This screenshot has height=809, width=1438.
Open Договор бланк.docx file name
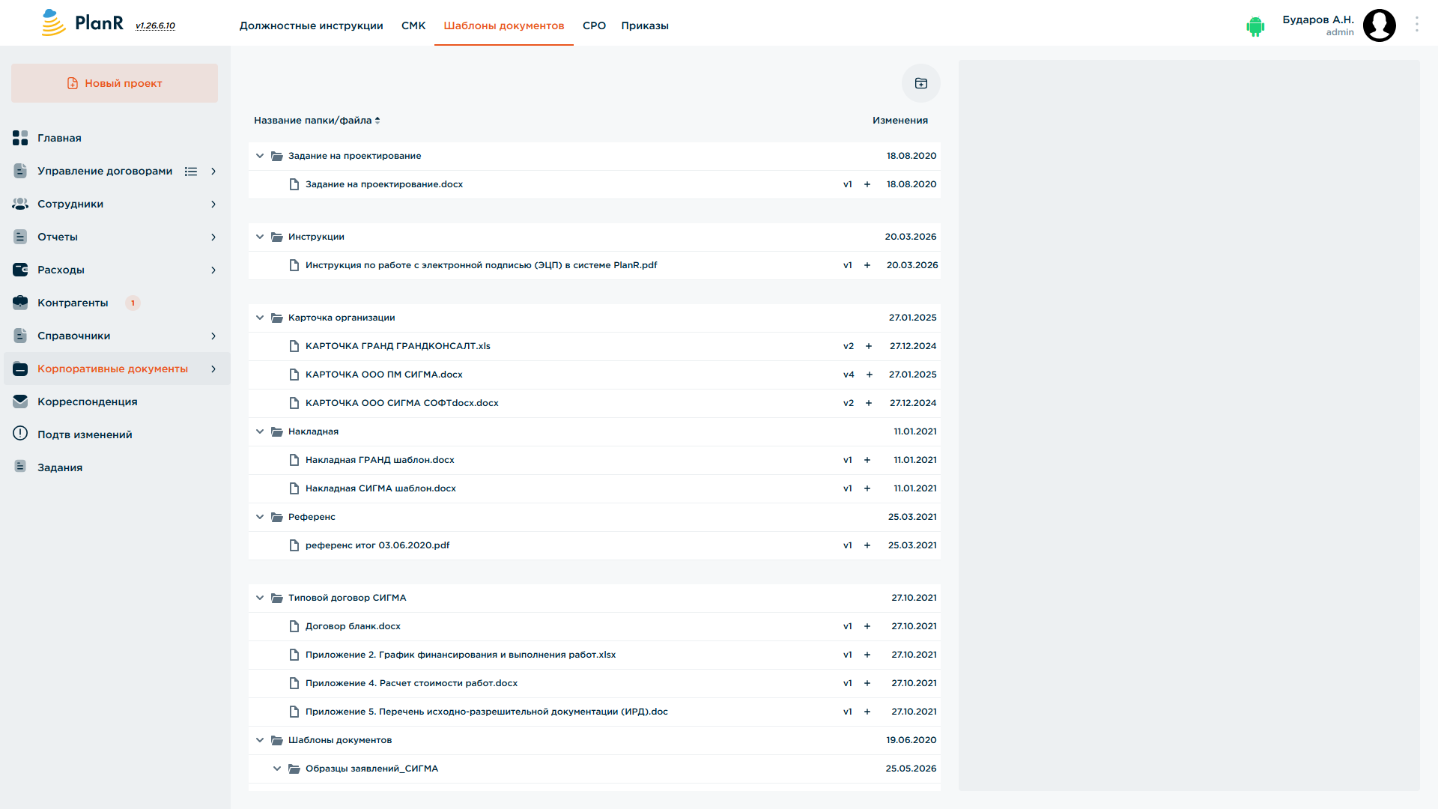[353, 626]
